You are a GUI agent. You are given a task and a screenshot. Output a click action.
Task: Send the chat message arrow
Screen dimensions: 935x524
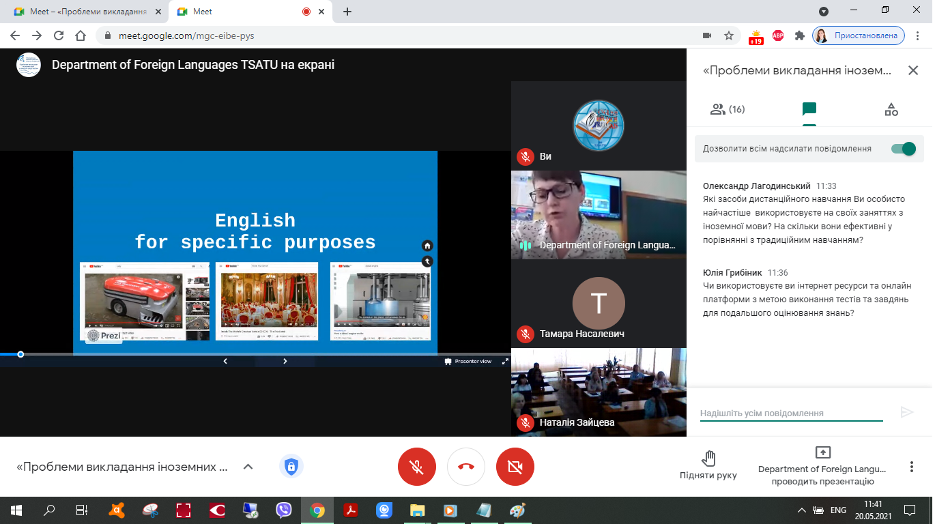click(x=907, y=412)
